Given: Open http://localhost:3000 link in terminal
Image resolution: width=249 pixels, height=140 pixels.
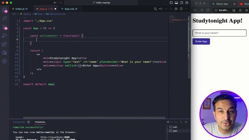Looking at the screenshot, I should 55,137.
